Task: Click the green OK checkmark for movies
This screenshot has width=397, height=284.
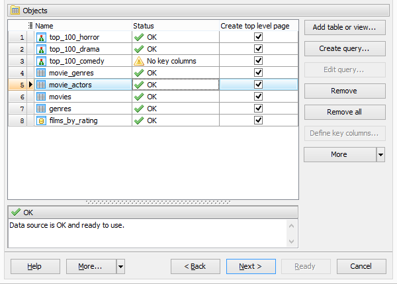Action: (x=139, y=97)
